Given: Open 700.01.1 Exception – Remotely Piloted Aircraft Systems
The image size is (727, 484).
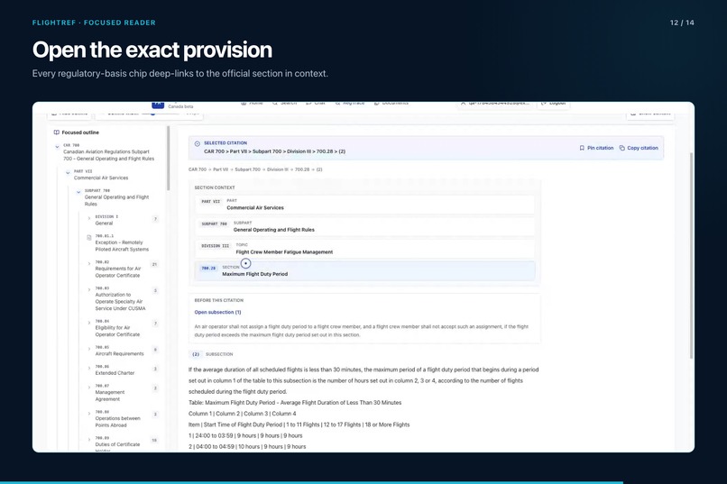Looking at the screenshot, I should pyautogui.click(x=122, y=242).
